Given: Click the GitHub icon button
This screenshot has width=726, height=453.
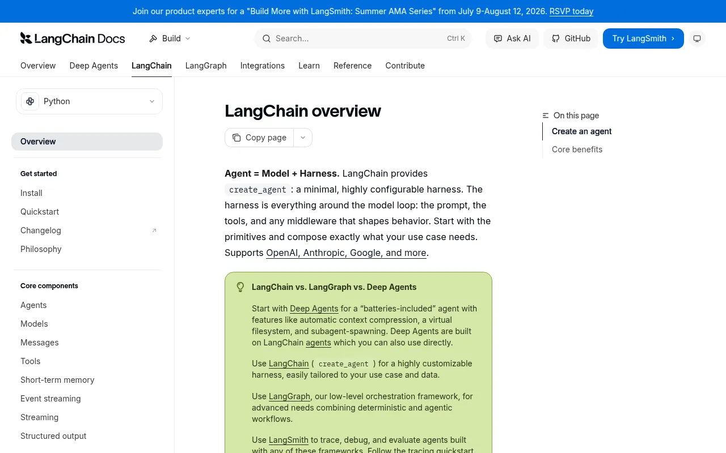Looking at the screenshot, I should 571,39.
